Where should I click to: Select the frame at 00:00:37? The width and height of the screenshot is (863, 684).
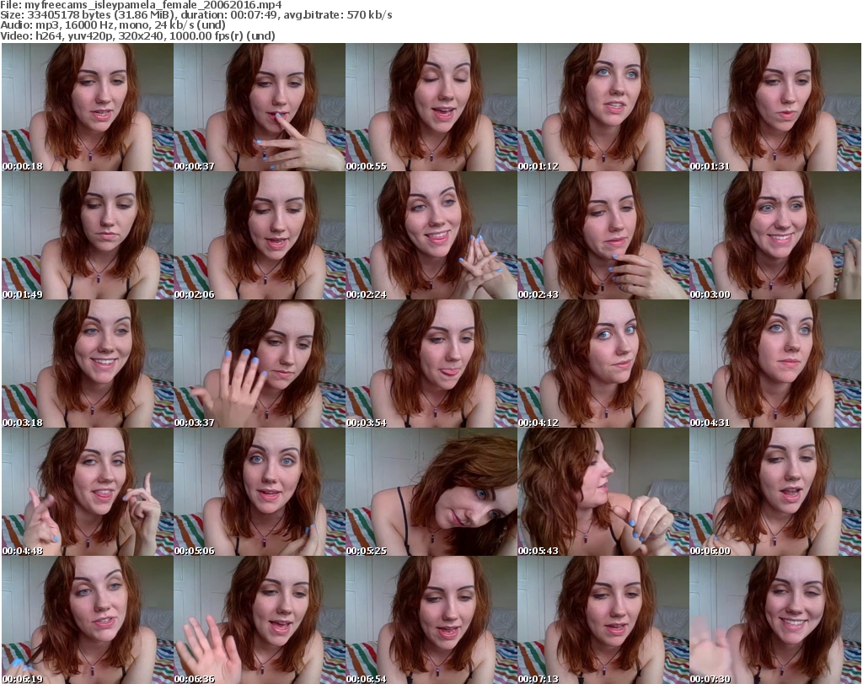[x=260, y=107]
